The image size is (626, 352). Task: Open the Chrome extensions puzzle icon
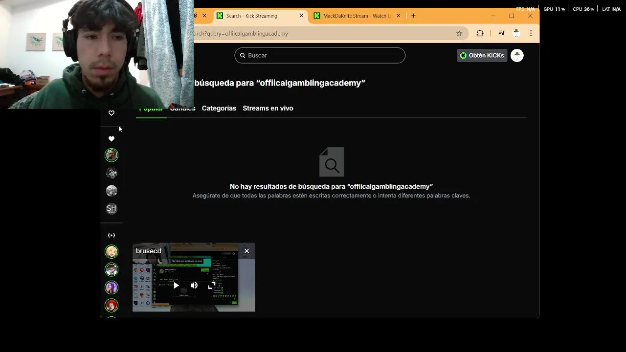[x=480, y=33]
